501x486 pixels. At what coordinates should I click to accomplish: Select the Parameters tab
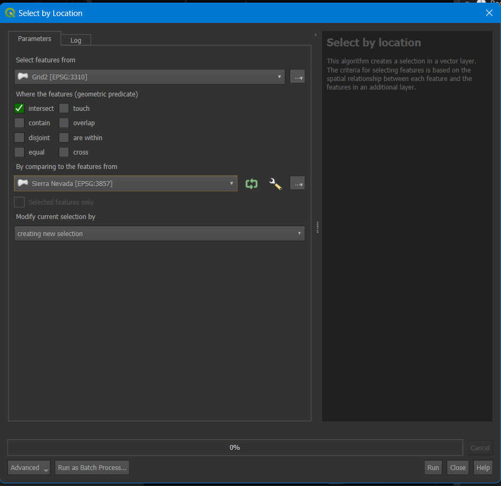click(34, 38)
